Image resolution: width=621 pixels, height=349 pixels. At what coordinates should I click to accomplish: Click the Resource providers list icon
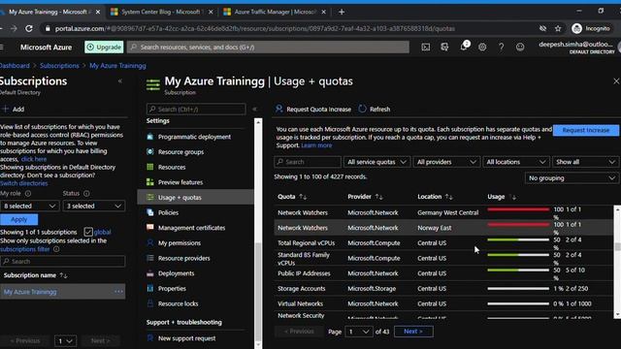[x=150, y=258]
